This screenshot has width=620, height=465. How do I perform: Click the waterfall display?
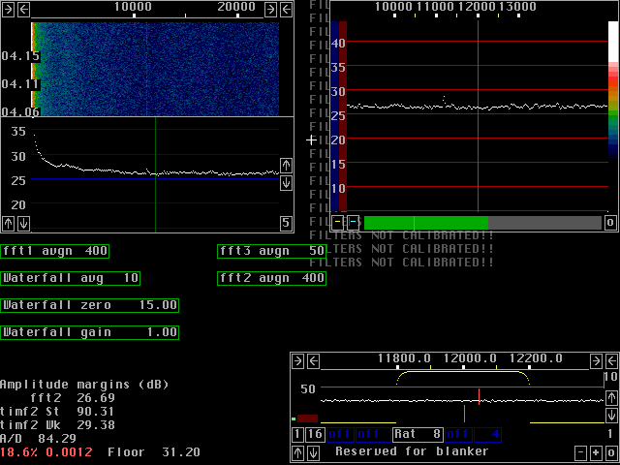[155, 69]
